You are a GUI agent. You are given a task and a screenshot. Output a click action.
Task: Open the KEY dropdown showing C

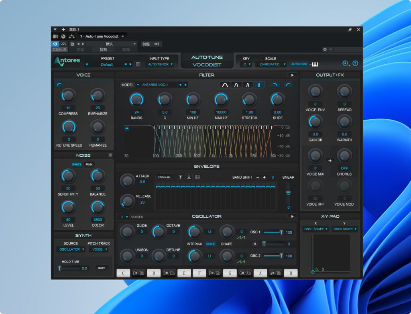(x=246, y=64)
